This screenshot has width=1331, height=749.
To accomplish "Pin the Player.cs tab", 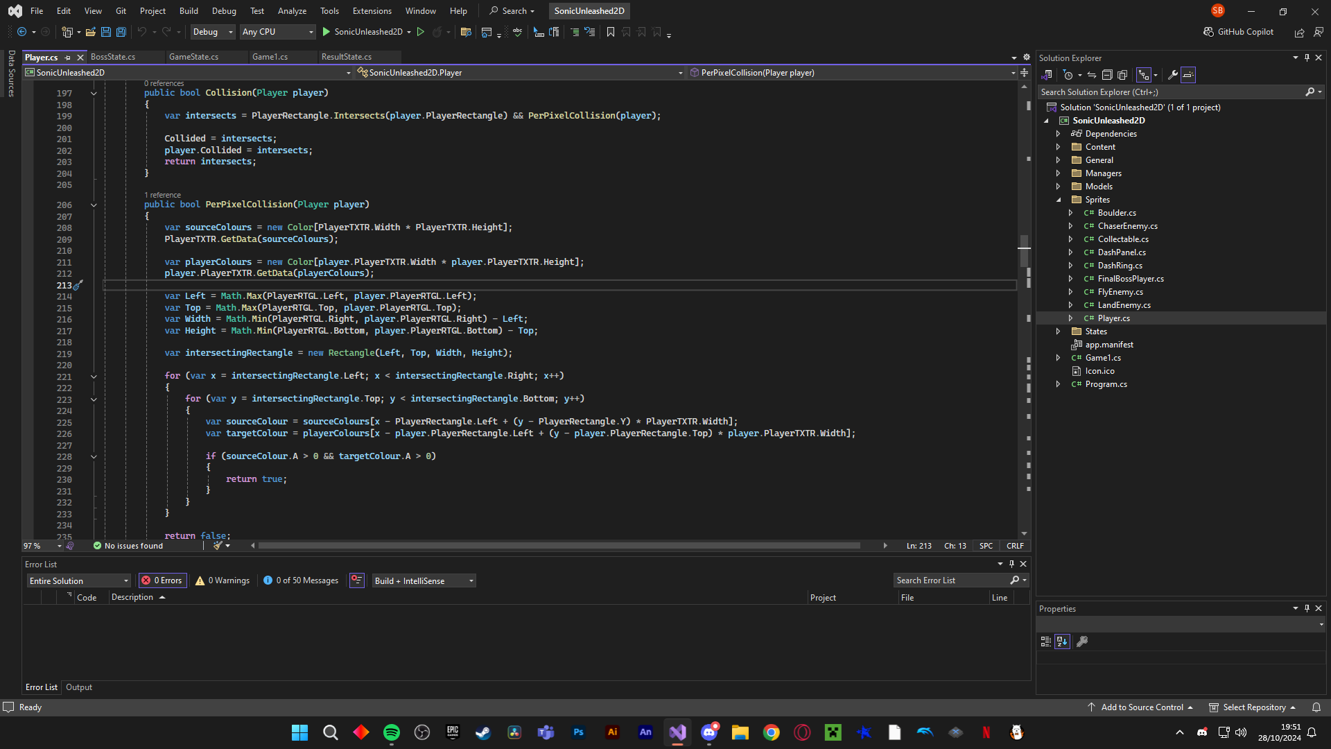I will click(x=68, y=58).
